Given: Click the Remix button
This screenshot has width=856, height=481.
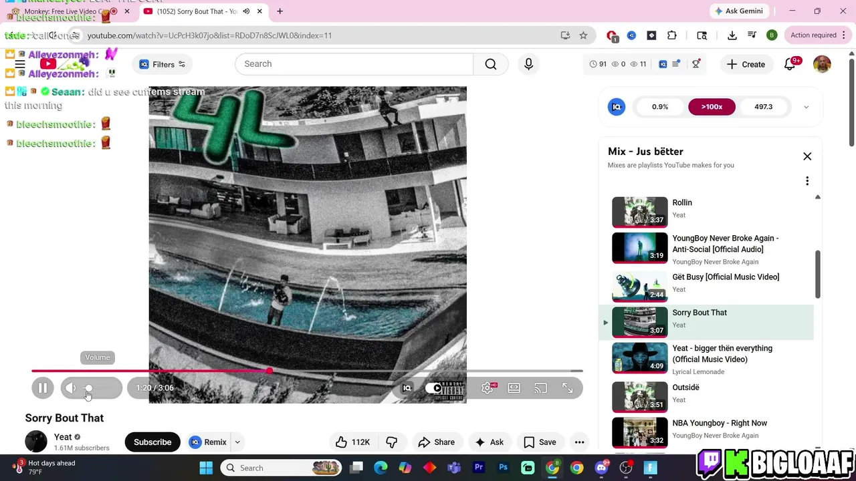Looking at the screenshot, I should 209,442.
